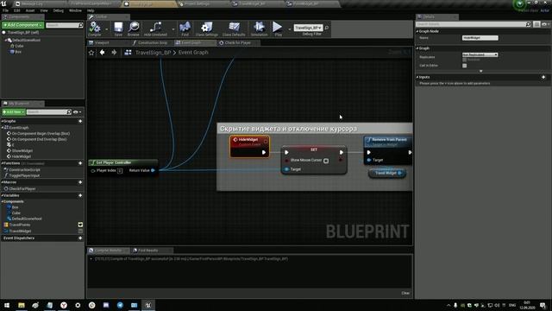Select ToggleePlayerInput function in My Blueprint
Screen dimensions: 552x311
24,175
